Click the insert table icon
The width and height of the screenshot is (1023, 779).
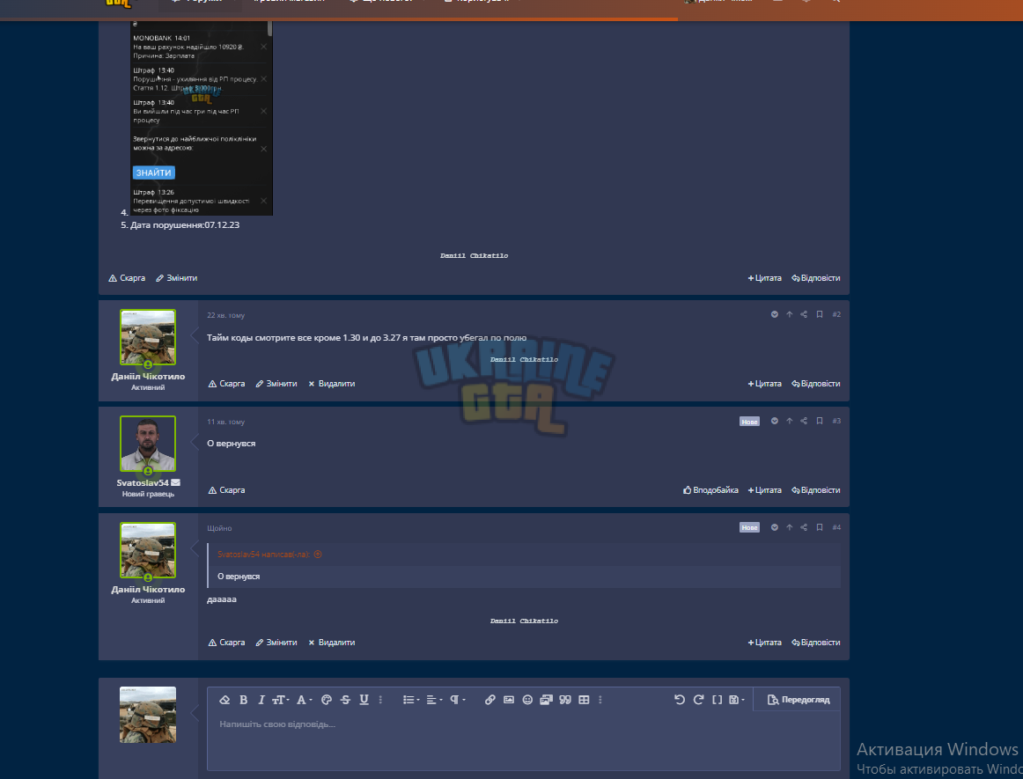584,700
